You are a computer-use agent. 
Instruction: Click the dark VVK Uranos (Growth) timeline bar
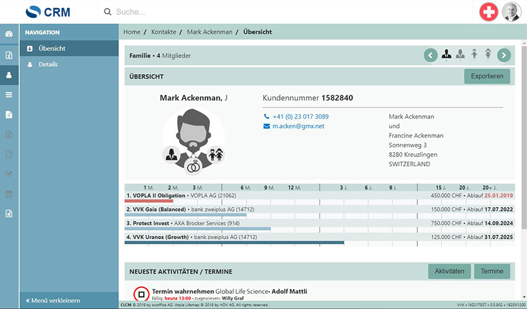coord(234,243)
